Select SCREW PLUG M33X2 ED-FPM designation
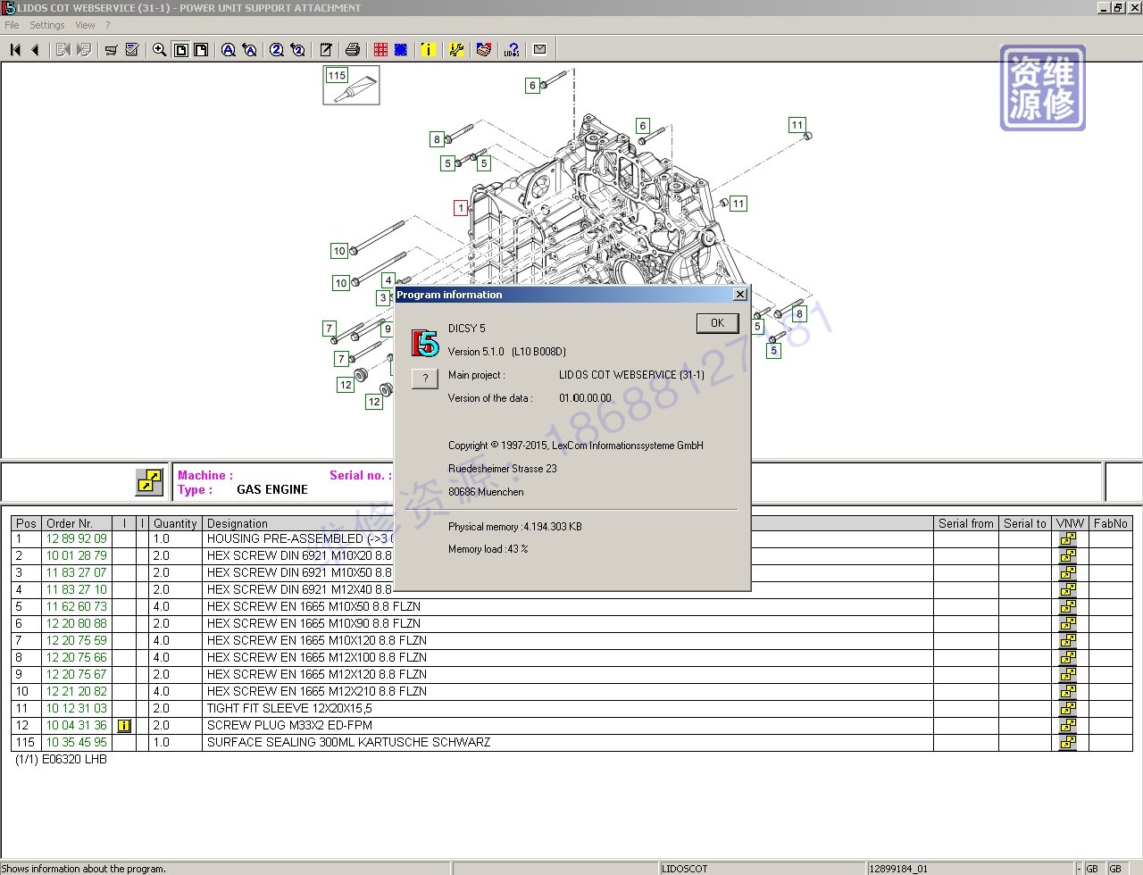This screenshot has width=1143, height=875. (x=289, y=726)
